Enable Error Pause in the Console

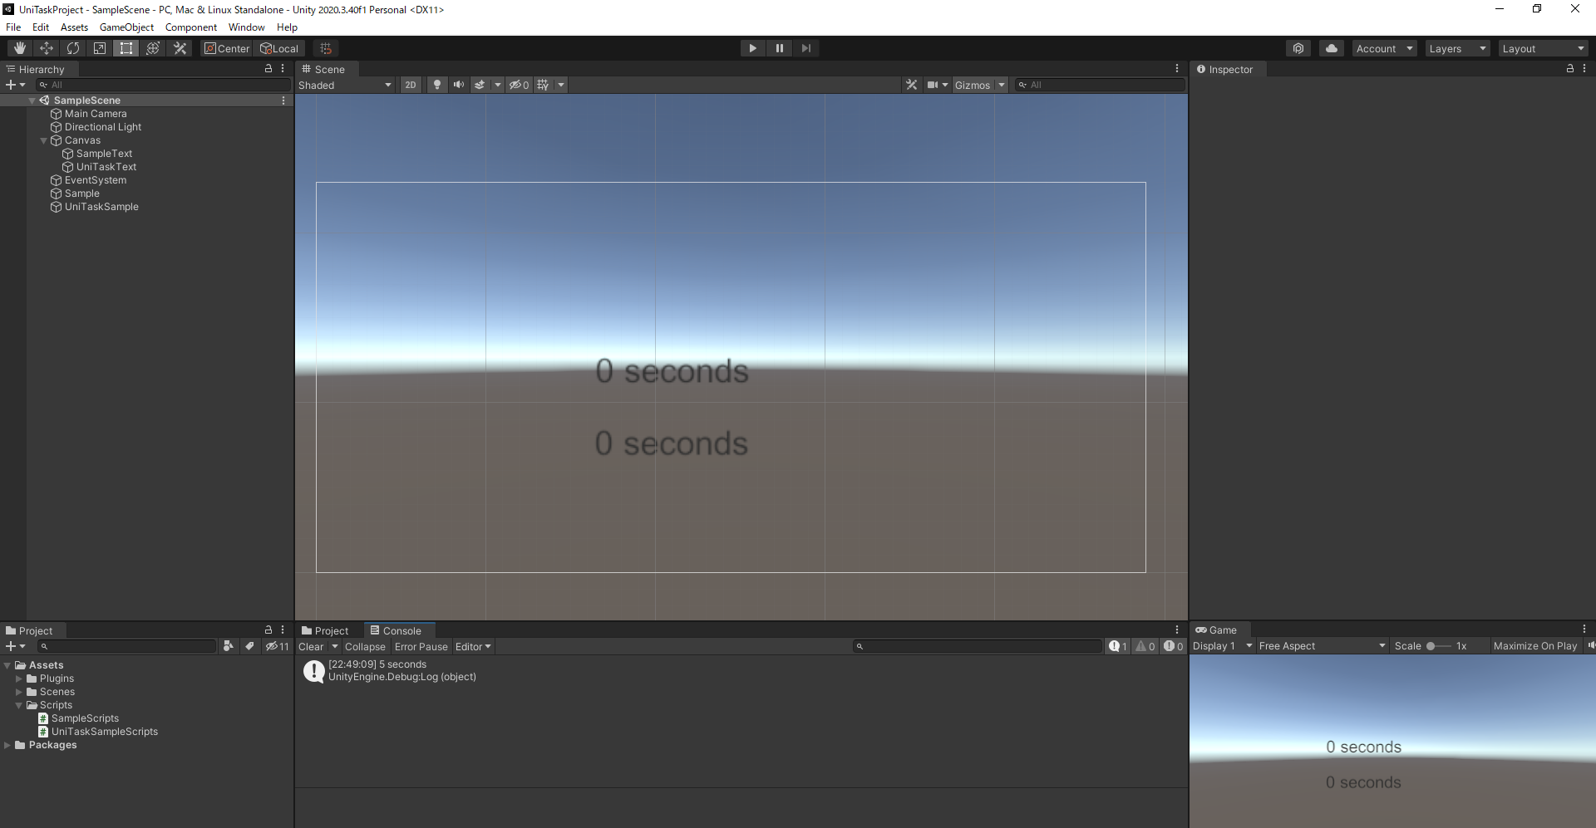(421, 646)
